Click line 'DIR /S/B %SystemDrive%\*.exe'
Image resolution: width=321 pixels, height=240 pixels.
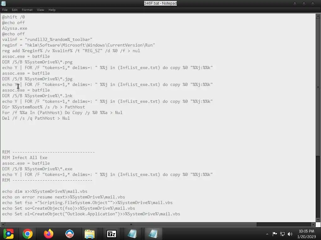click(37, 169)
